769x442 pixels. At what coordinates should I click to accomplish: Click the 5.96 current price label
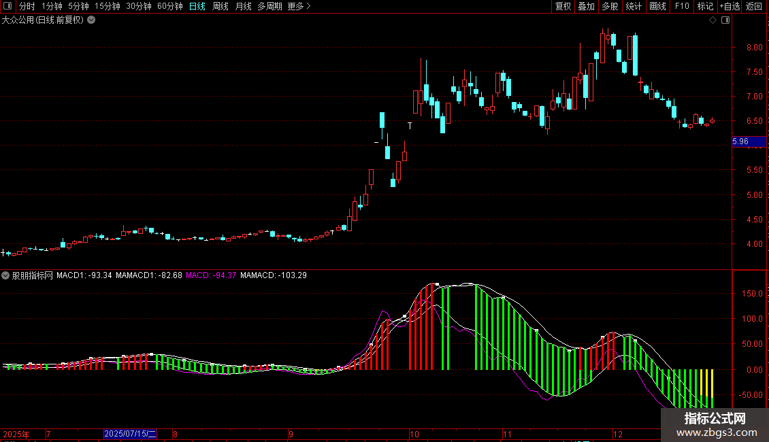[x=749, y=141]
